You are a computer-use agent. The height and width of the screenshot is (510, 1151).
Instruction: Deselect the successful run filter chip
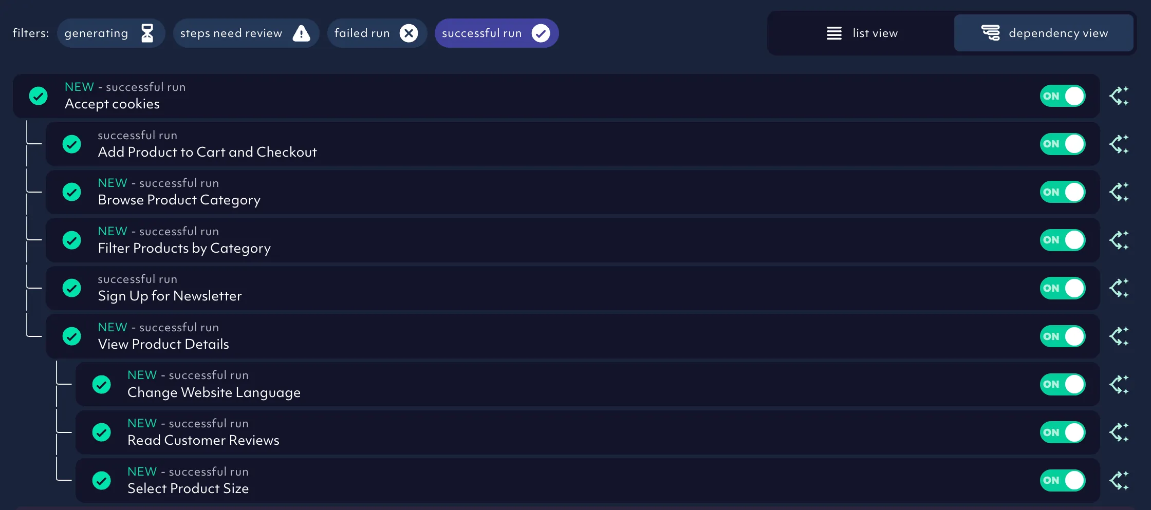[496, 33]
